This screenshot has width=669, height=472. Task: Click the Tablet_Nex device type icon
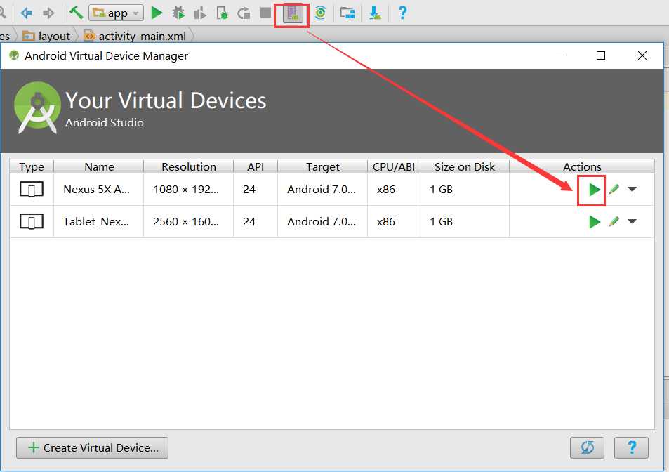(x=32, y=221)
